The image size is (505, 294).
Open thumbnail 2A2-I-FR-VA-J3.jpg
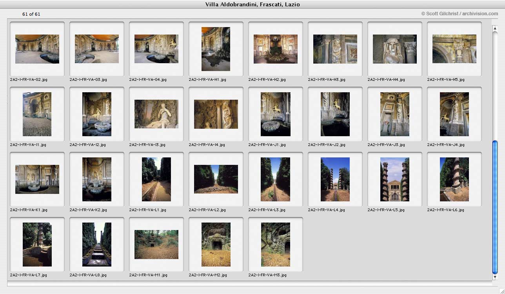(395, 114)
